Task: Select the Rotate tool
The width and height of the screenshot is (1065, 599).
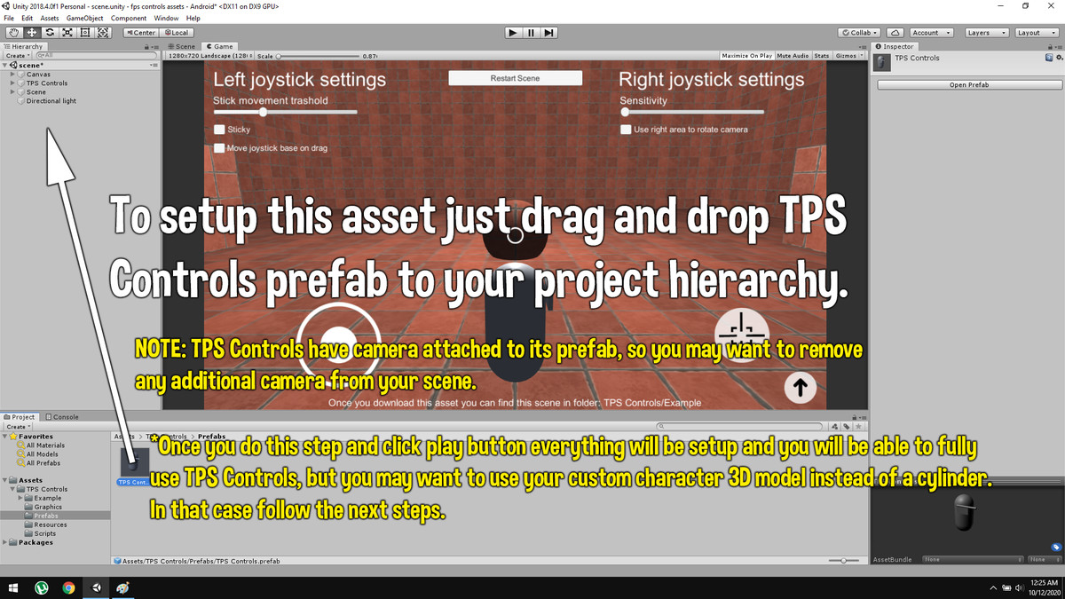Action: (x=50, y=33)
